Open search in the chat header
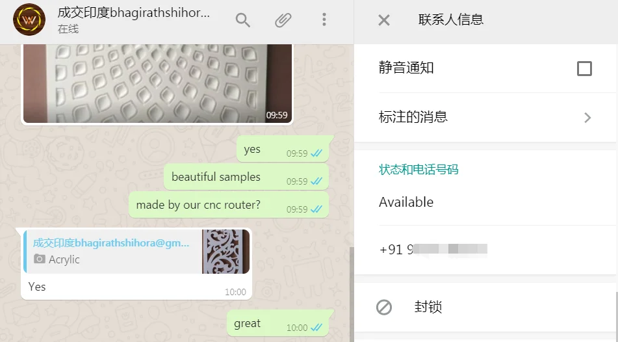Image resolution: width=618 pixels, height=342 pixels. click(243, 20)
